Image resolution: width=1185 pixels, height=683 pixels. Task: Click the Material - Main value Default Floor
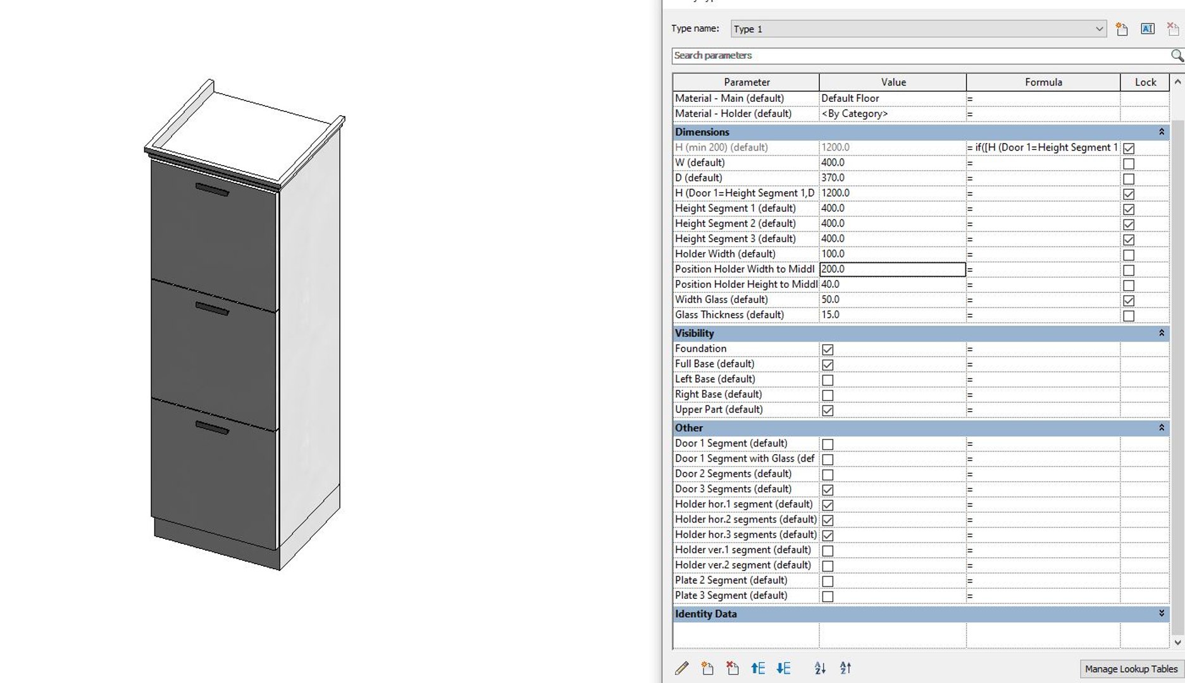click(x=893, y=98)
